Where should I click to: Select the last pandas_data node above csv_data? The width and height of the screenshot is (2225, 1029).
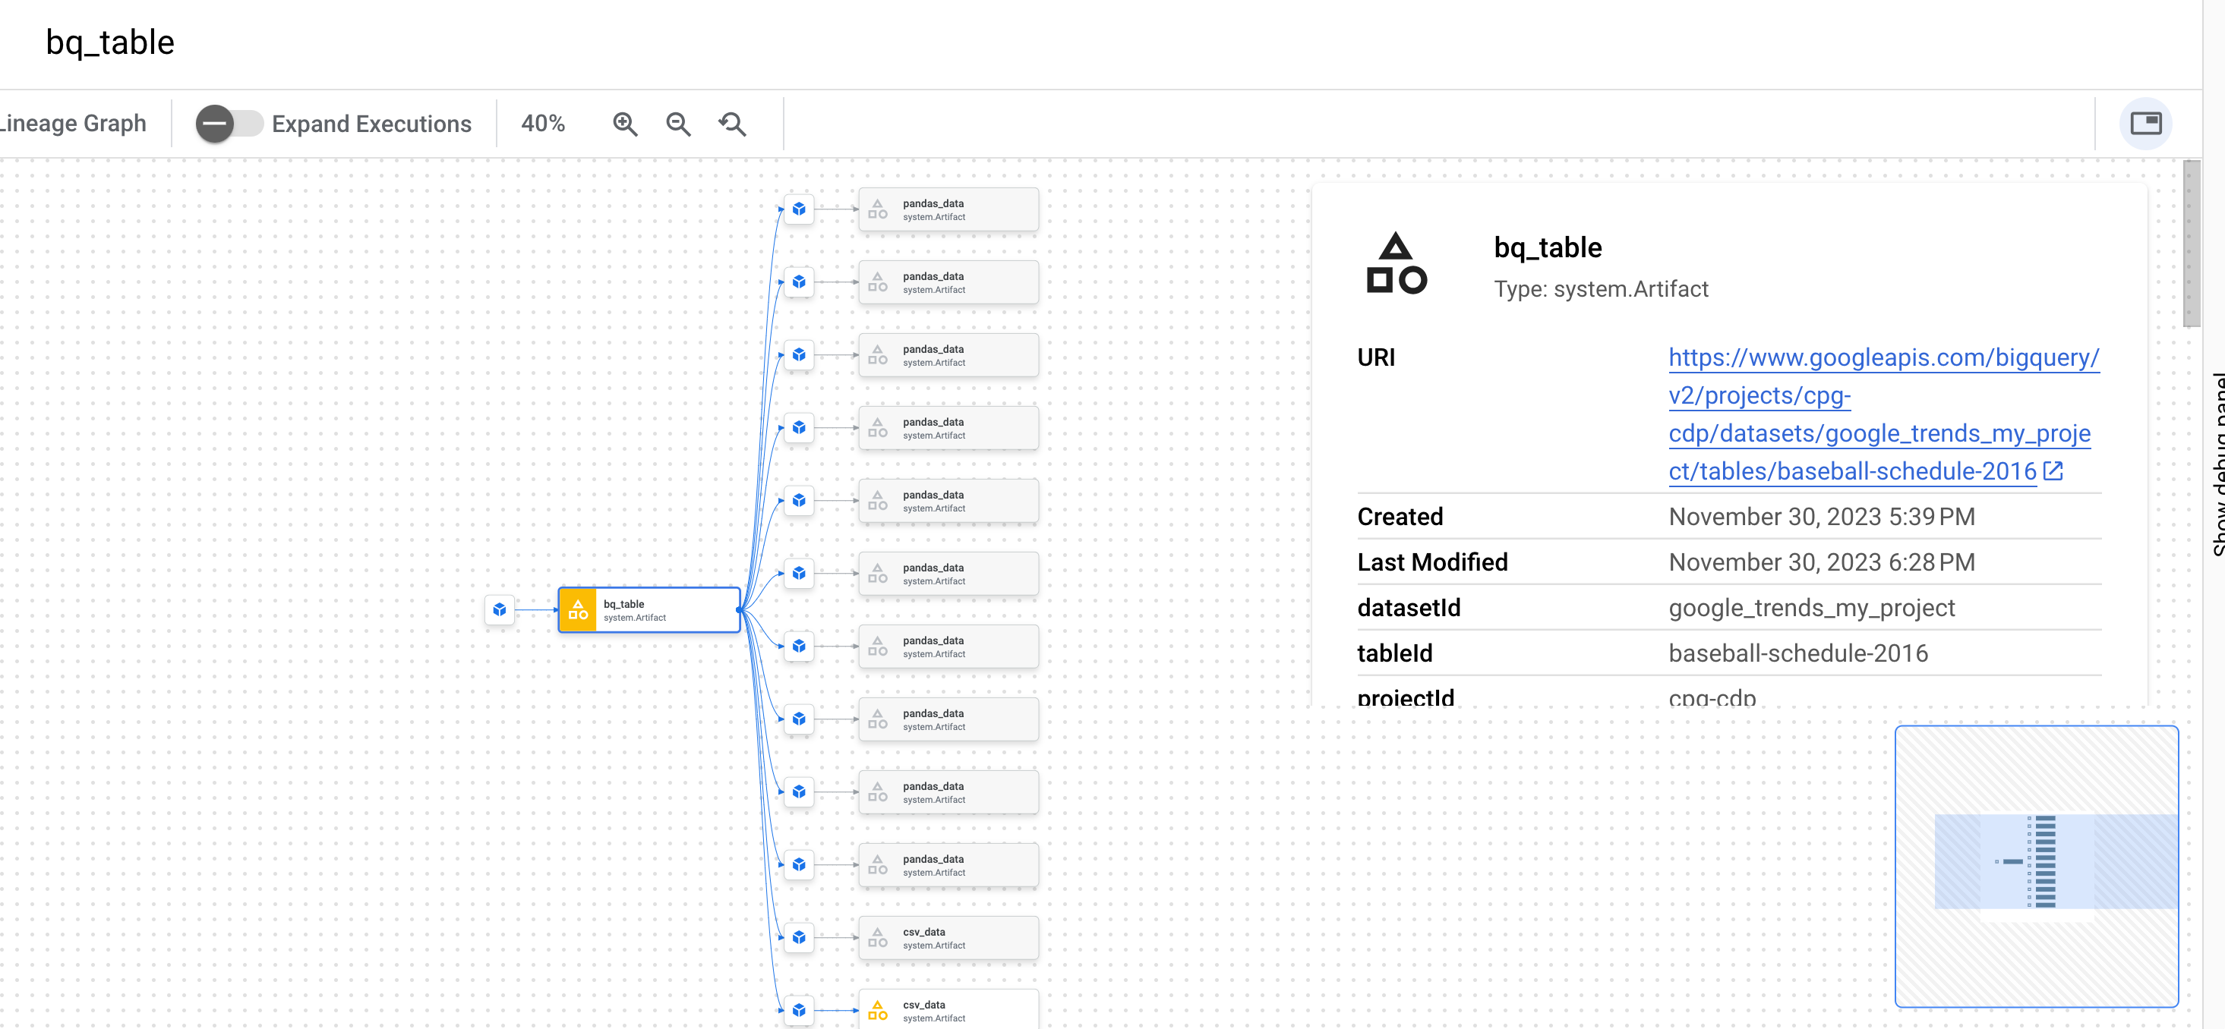948,865
